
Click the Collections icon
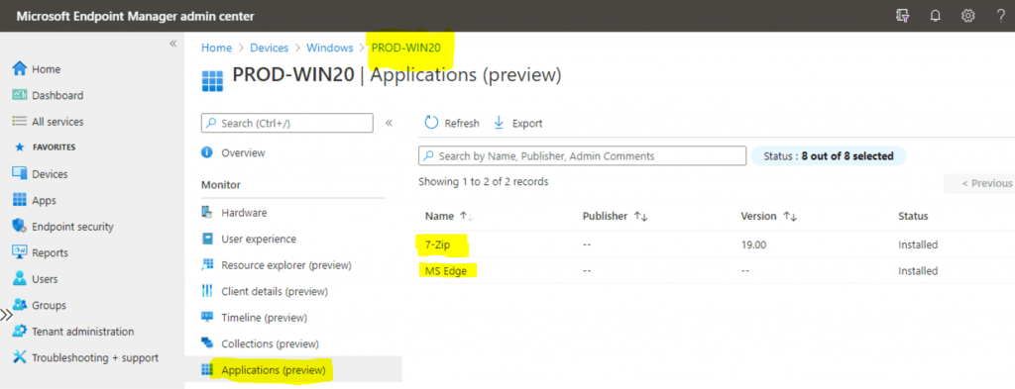pos(207,343)
